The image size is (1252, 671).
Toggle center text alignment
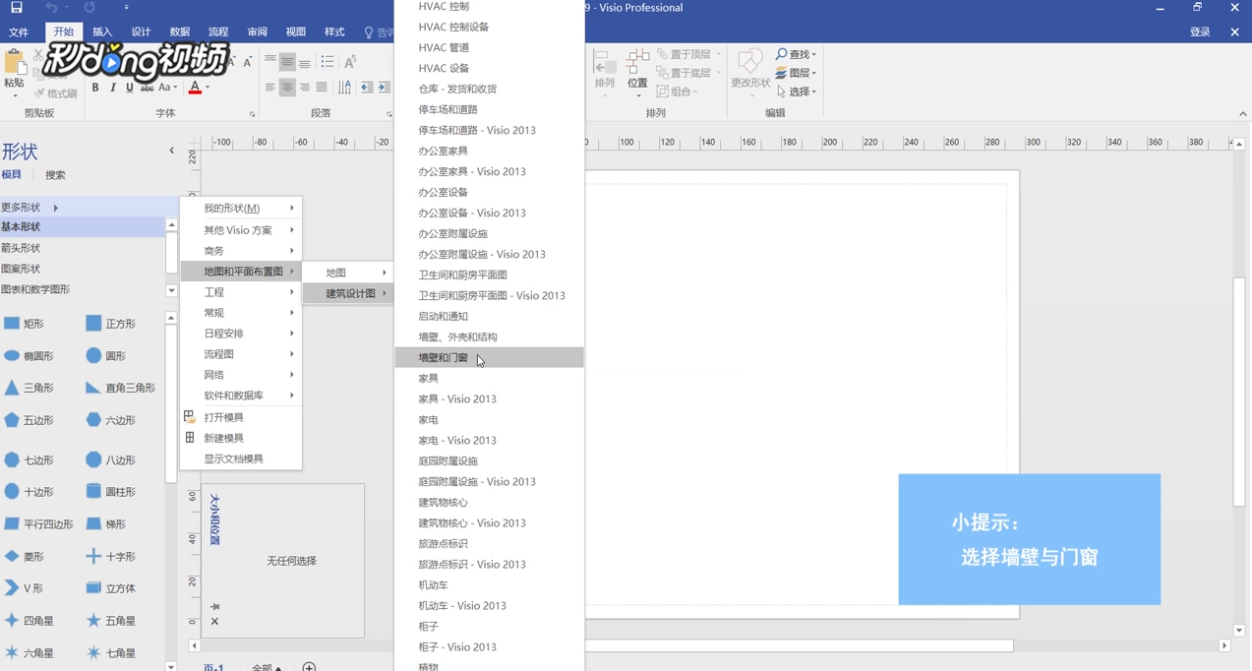287,88
